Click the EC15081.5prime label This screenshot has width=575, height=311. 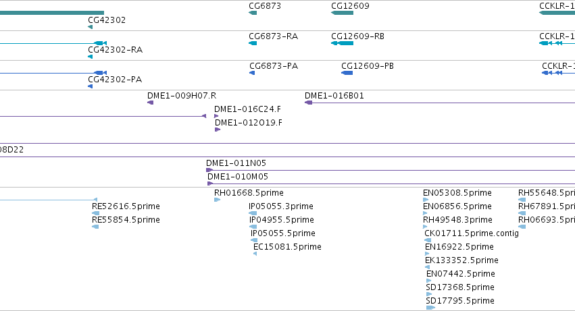coord(288,247)
